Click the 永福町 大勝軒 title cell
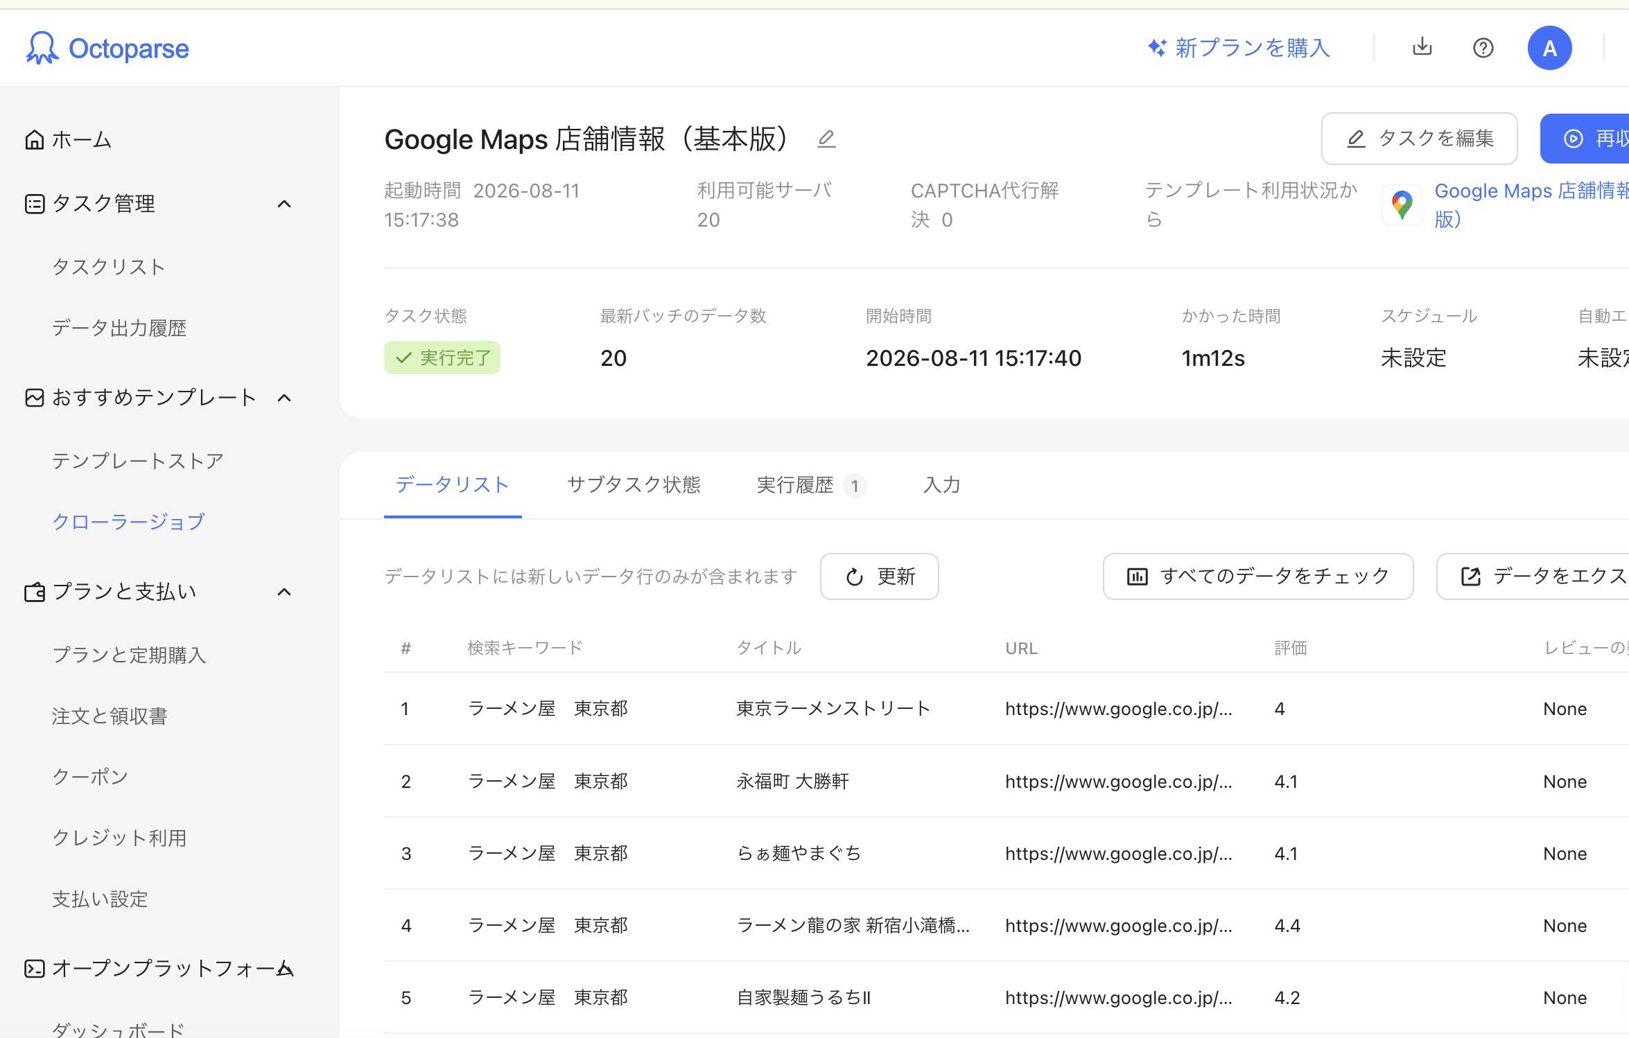This screenshot has height=1038, width=1629. click(x=793, y=782)
